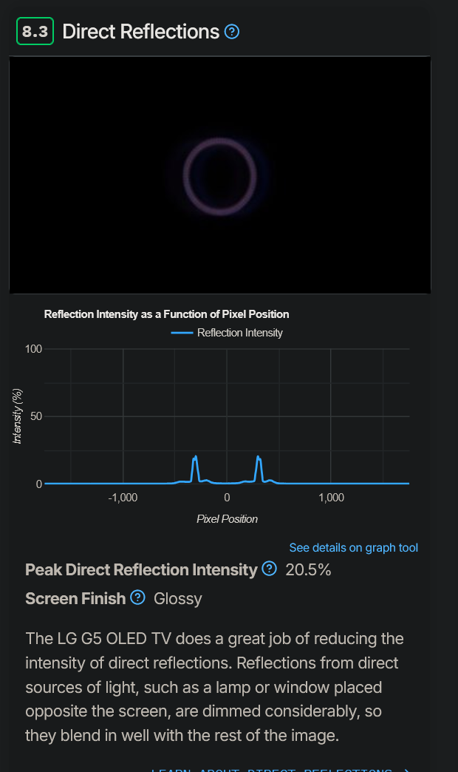
Task: Click the help icon beside Peak Direct Reflection Intensity
Action: (x=269, y=569)
